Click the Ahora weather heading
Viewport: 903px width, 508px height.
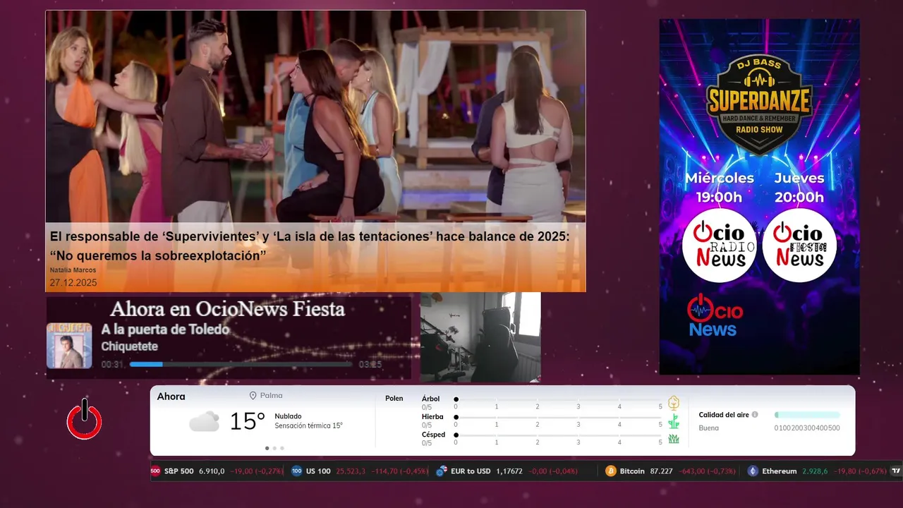click(171, 397)
